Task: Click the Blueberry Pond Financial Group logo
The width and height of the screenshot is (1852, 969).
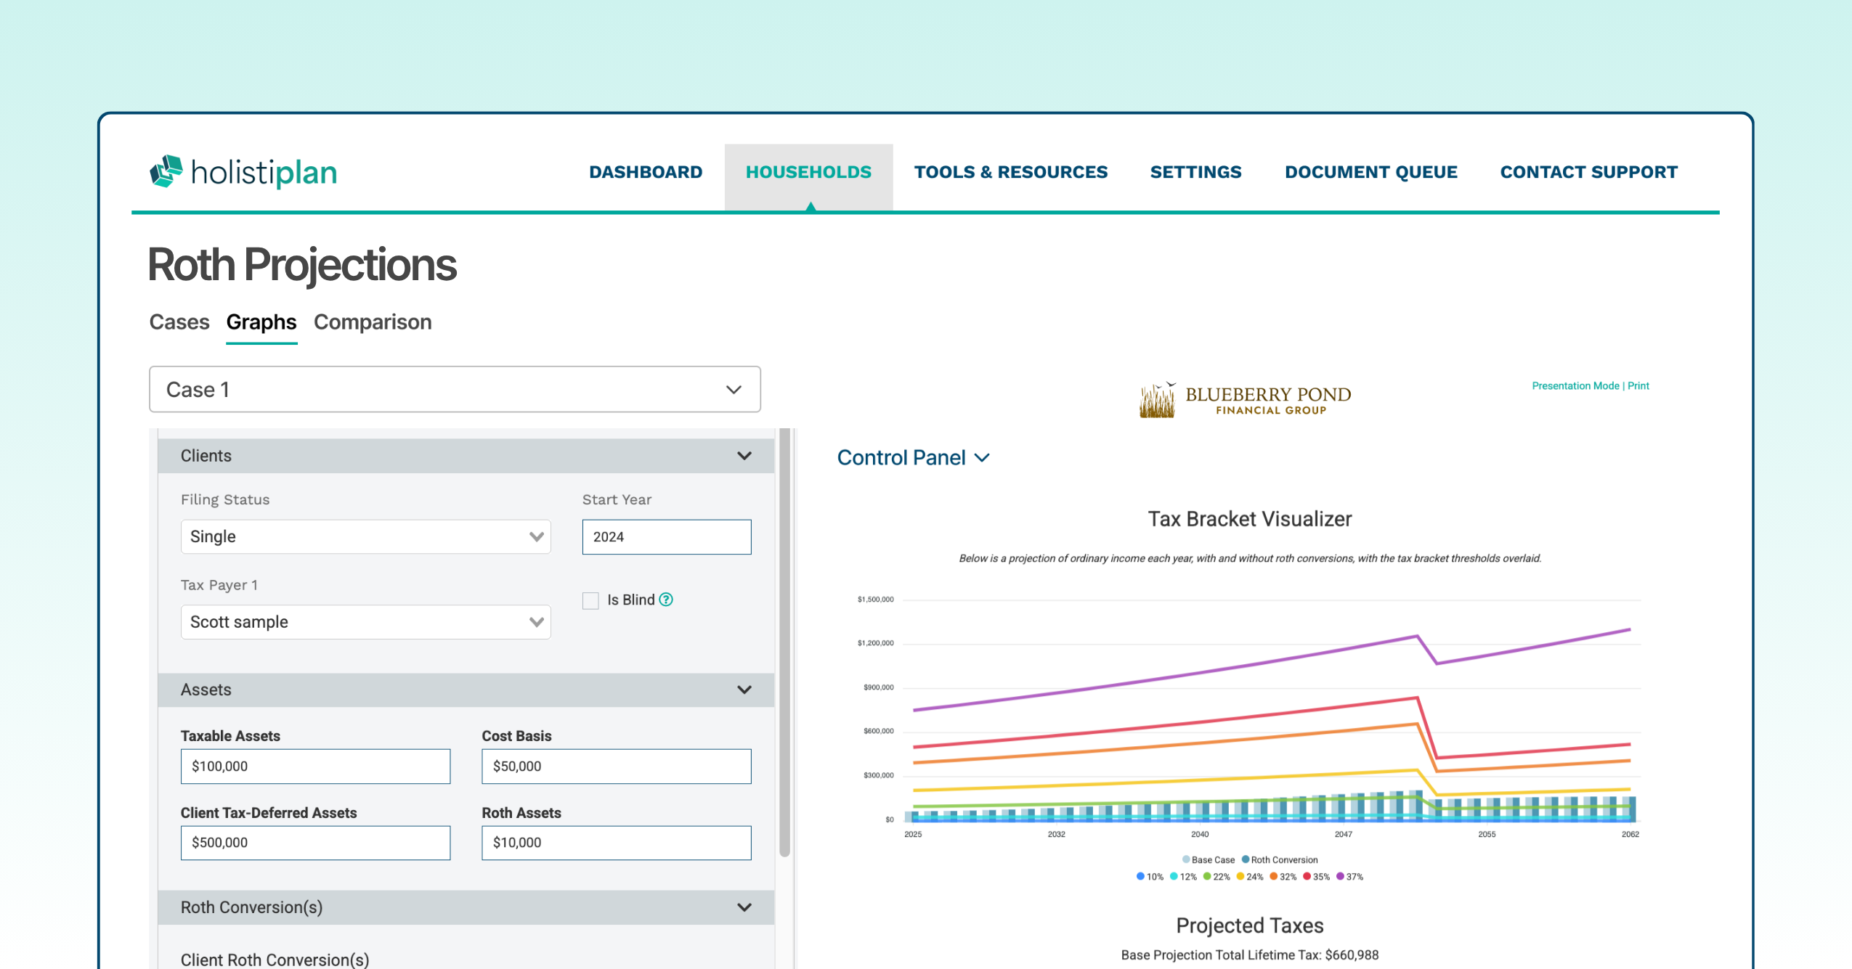Action: 1245,400
